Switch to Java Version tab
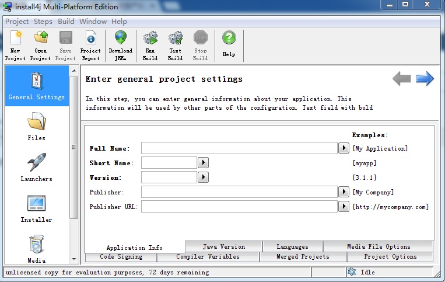 coord(224,246)
